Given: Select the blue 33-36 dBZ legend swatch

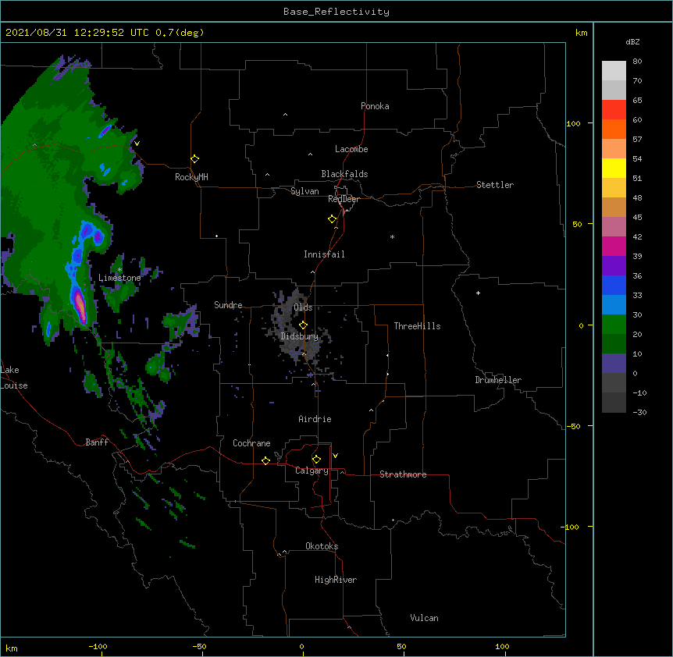Looking at the screenshot, I should [x=614, y=286].
